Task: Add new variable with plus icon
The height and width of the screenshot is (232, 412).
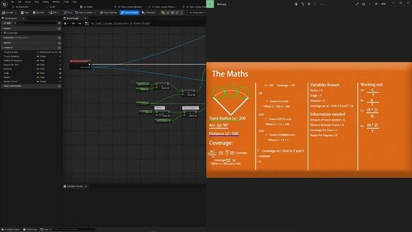Action: [x=59, y=48]
